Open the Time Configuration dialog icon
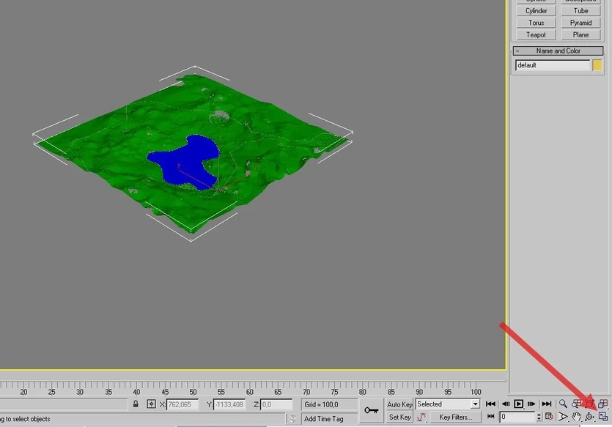Viewport: 612px width, 427px height. tap(549, 417)
